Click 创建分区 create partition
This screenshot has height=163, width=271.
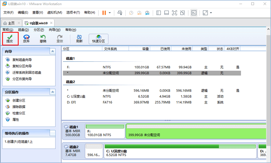tap(15, 100)
